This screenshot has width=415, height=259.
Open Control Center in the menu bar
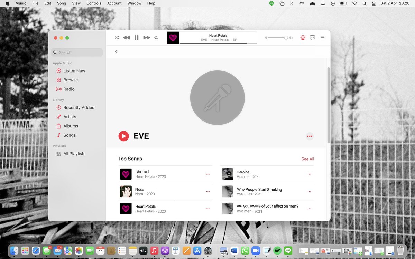pyautogui.click(x=374, y=3)
